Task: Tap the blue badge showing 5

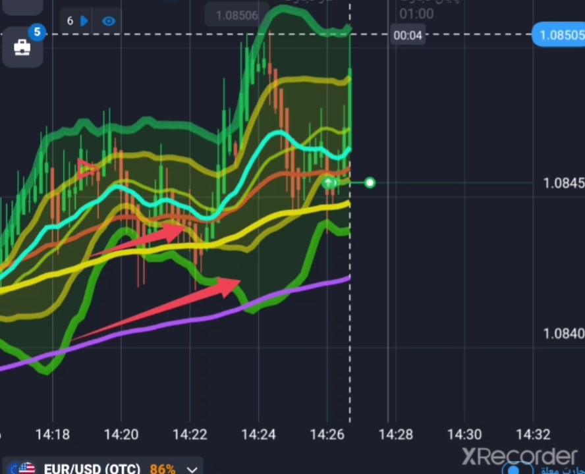Action: tap(37, 32)
